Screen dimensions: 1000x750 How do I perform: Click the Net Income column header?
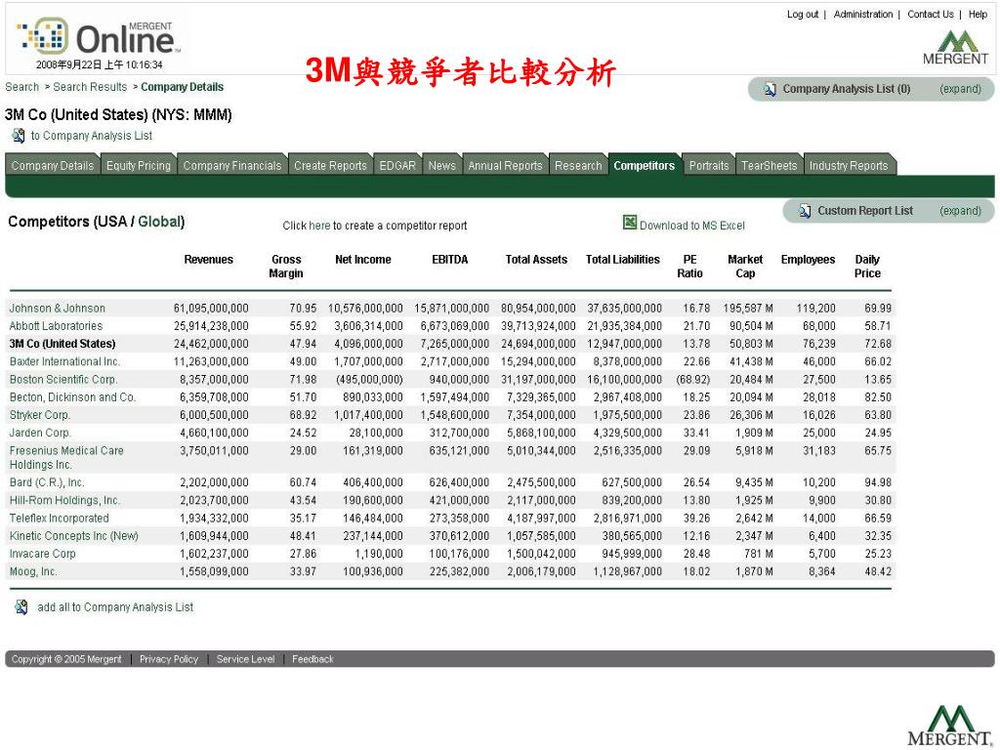click(x=363, y=260)
